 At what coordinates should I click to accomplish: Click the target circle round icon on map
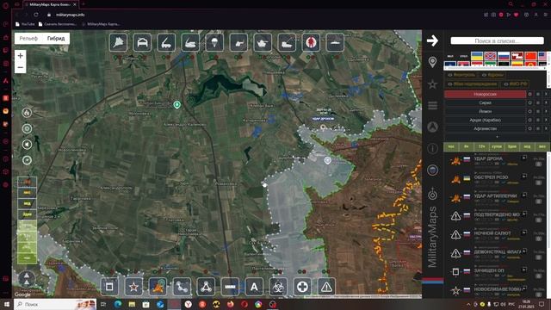[x=27, y=128]
